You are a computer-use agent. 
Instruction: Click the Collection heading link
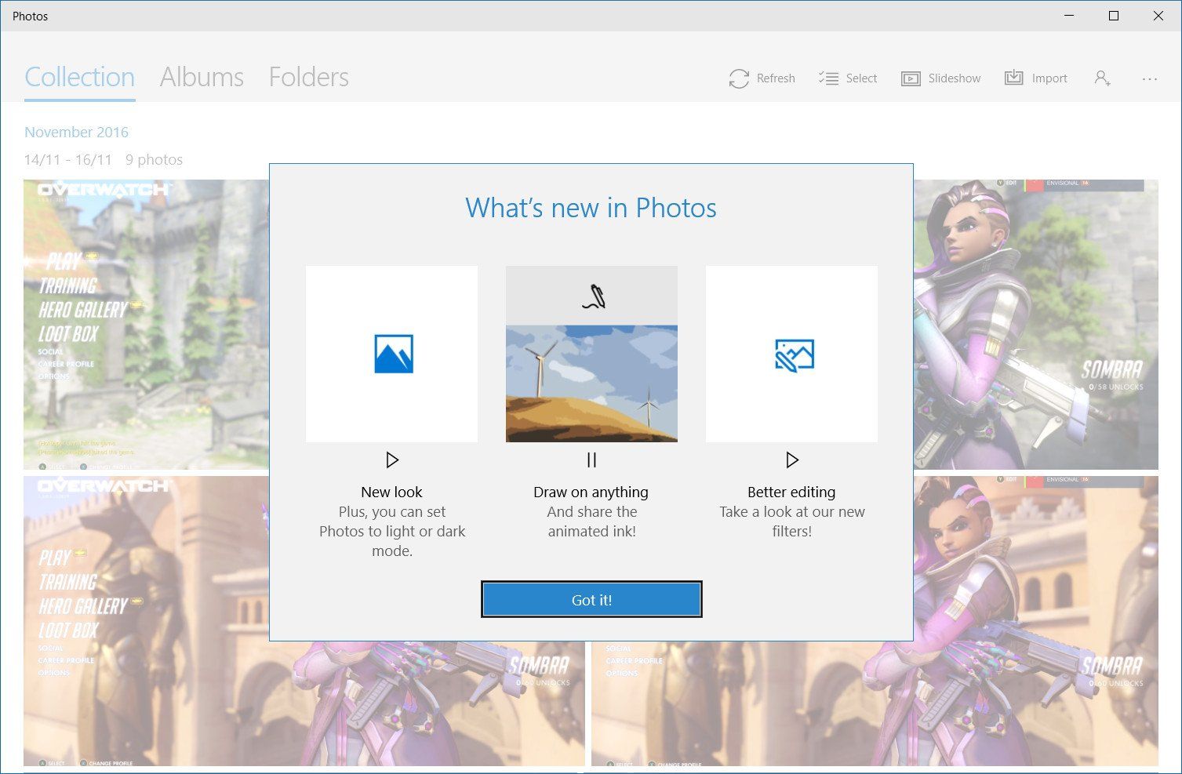coord(79,77)
